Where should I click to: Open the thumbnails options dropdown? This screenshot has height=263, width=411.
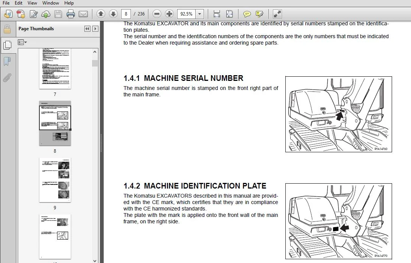pyautogui.click(x=22, y=42)
